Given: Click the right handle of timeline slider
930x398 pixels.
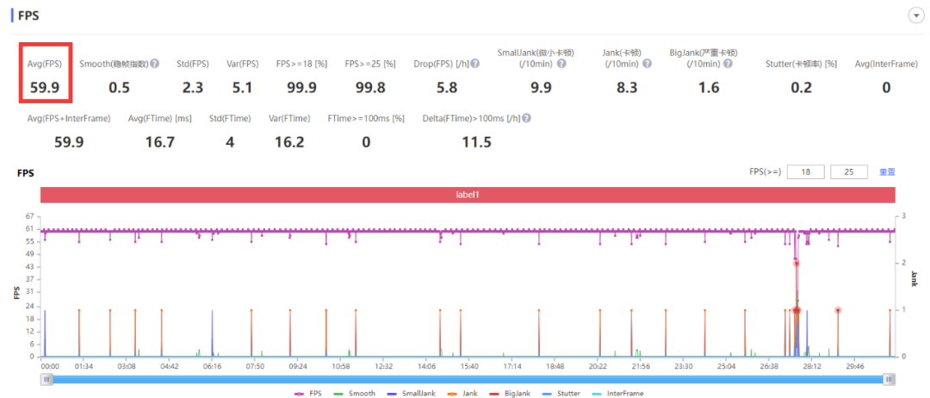Looking at the screenshot, I should click(x=889, y=380).
